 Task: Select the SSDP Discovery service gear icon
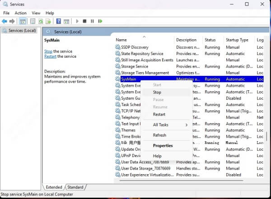[x=118, y=47]
